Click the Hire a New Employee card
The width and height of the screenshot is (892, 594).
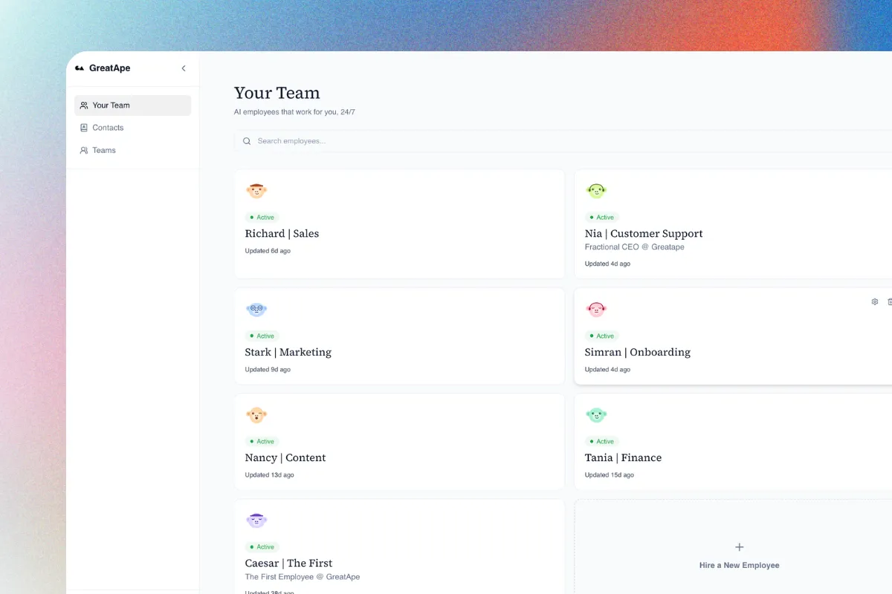coord(739,555)
